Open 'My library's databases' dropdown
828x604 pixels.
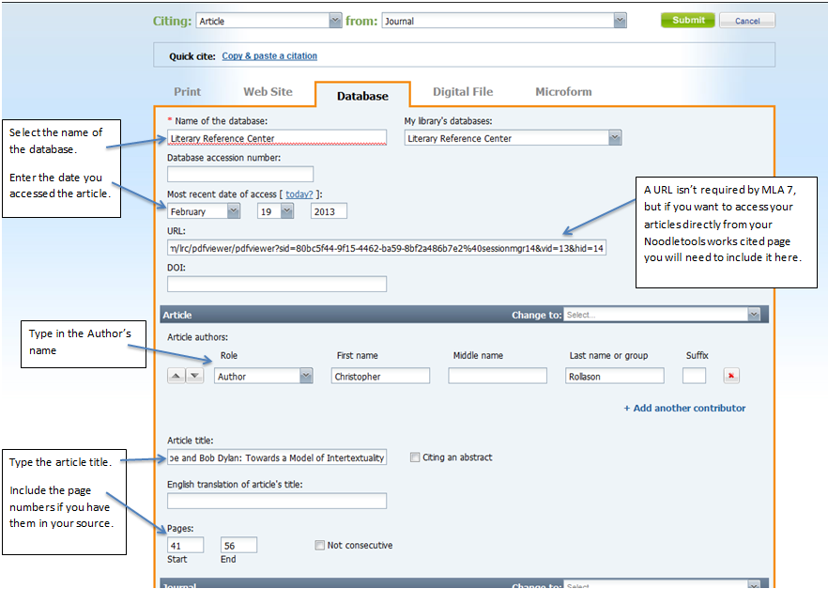(x=513, y=138)
